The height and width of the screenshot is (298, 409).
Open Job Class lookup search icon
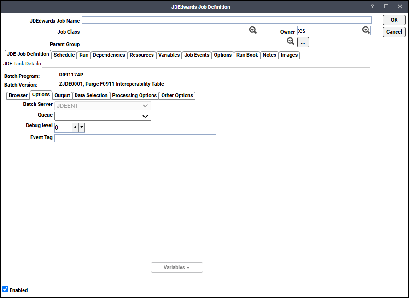pos(252,30)
